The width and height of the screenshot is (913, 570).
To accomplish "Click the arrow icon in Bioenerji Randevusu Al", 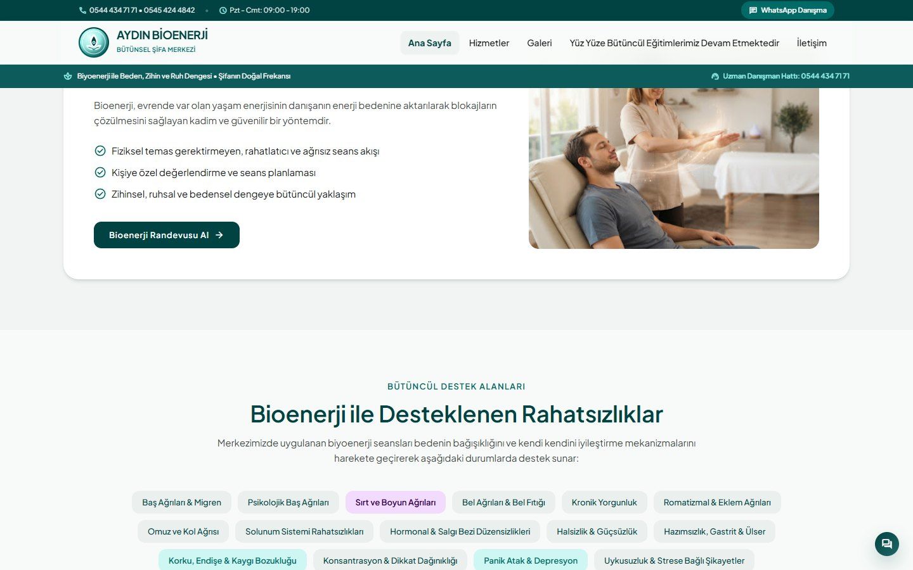I will pos(219,235).
